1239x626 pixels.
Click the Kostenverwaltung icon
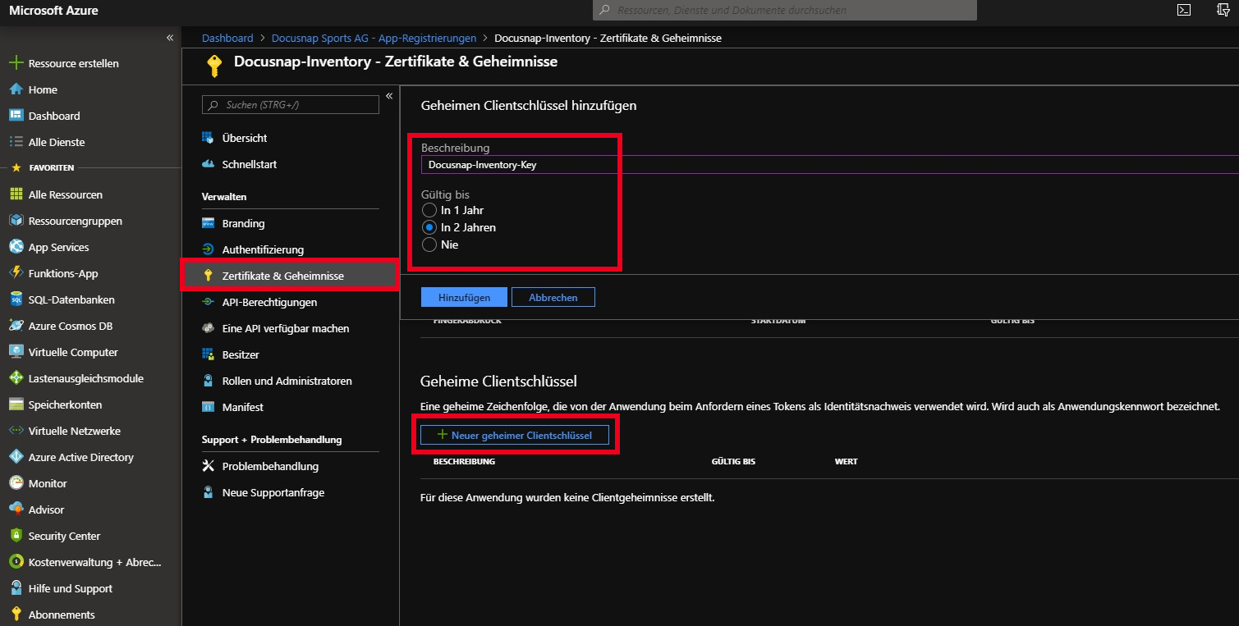coord(16,562)
